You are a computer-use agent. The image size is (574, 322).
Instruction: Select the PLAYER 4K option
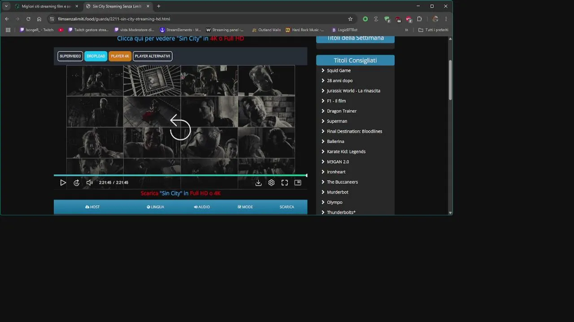point(120,56)
